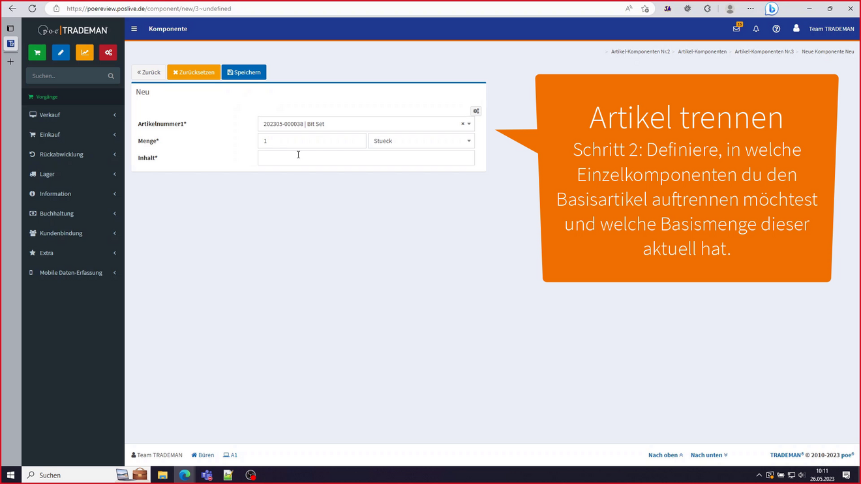Click the read aloud icon in address bar
Image resolution: width=861 pixels, height=484 pixels.
[629, 8]
